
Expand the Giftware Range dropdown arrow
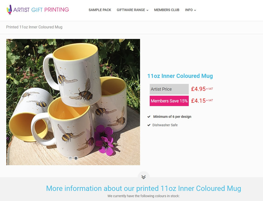(x=147, y=10)
